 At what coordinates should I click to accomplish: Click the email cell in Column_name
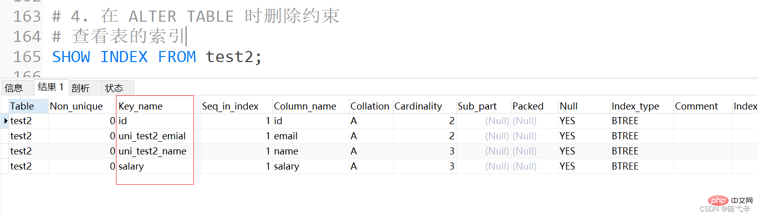click(286, 136)
